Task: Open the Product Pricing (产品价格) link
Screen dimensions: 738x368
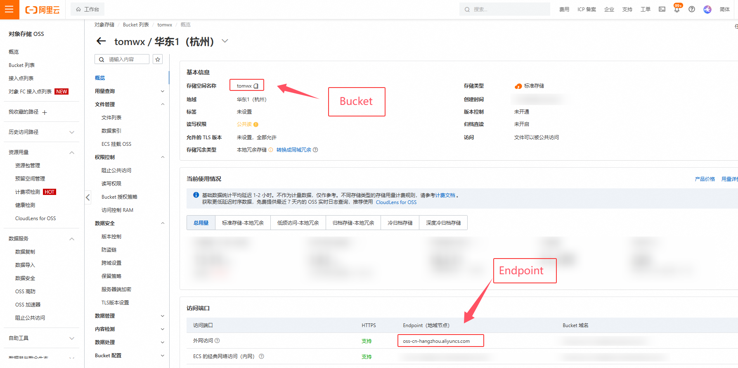Action: [x=705, y=179]
